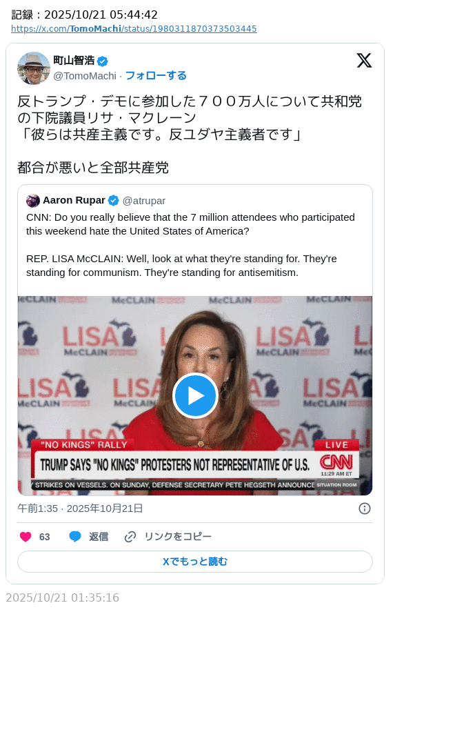Click the copy link chain icon
The image size is (455, 741).
tap(130, 537)
